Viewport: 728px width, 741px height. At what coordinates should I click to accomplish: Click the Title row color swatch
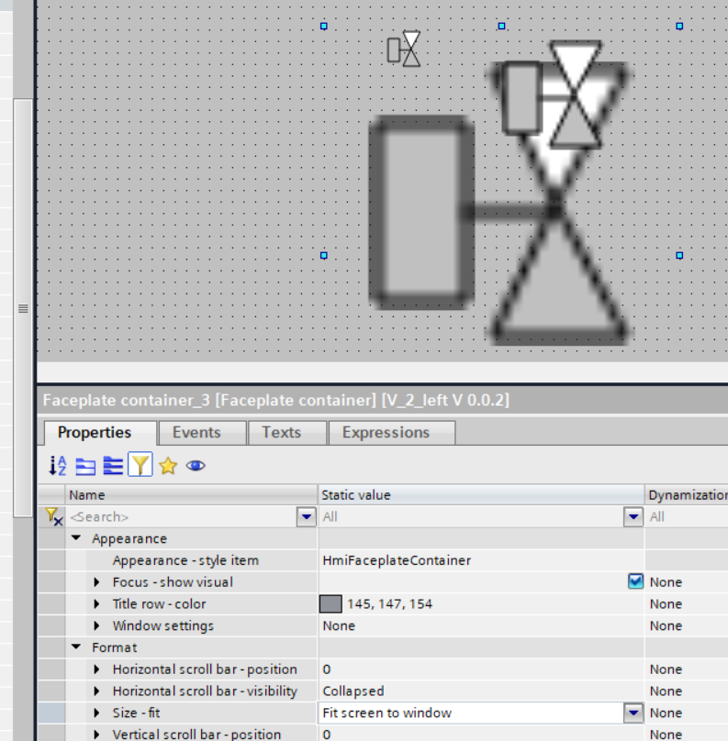[x=330, y=604]
